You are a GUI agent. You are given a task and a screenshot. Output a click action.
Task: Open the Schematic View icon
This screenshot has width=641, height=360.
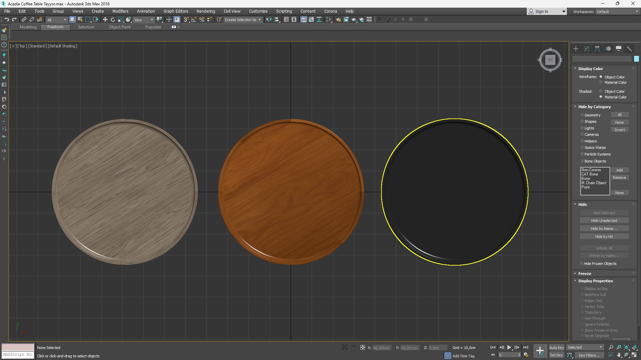click(x=319, y=20)
